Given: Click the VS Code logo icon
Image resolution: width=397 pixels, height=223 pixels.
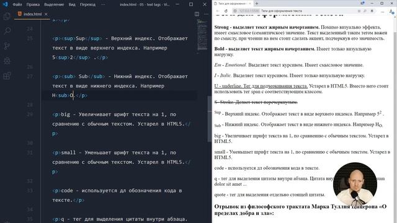Looking at the screenshot, I should [x=6, y=4].
